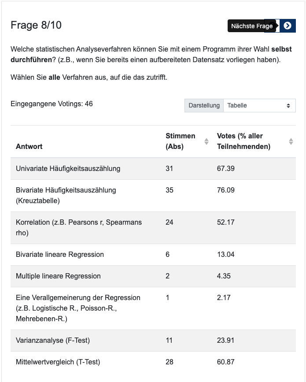This screenshot has height=382, width=306.
Task: Click the next question arrow icon
Action: coord(288,26)
